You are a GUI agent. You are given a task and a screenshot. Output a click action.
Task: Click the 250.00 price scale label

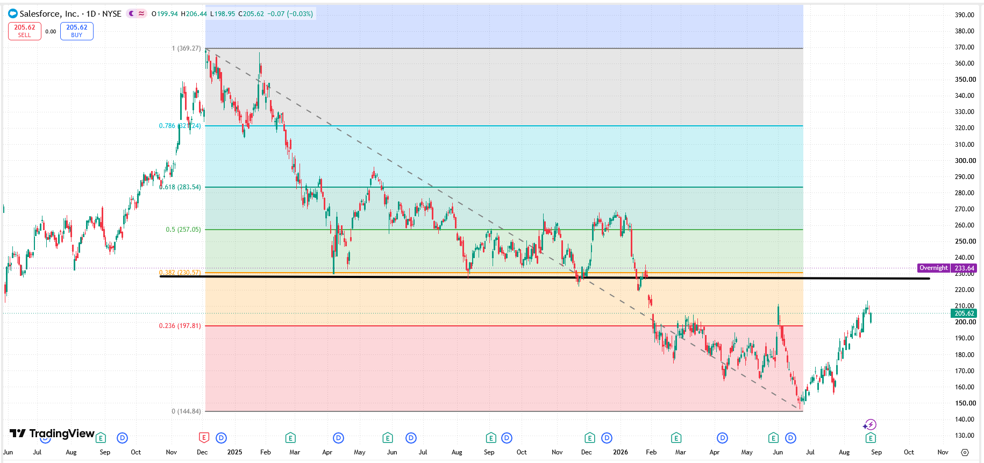pos(965,241)
